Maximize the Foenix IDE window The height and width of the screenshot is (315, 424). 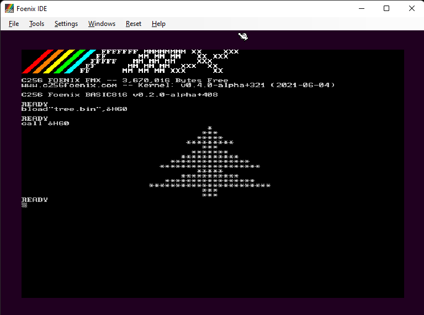pos(386,8)
